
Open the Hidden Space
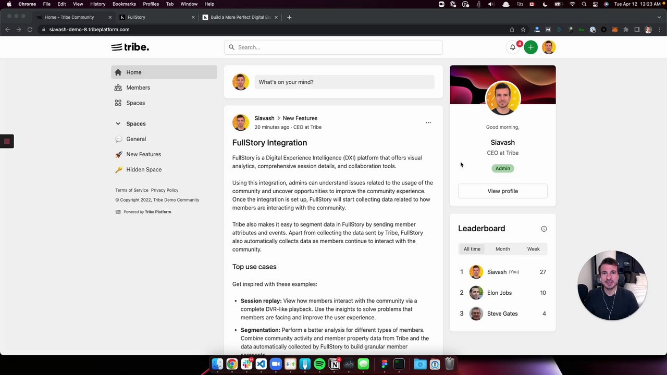point(164,170)
